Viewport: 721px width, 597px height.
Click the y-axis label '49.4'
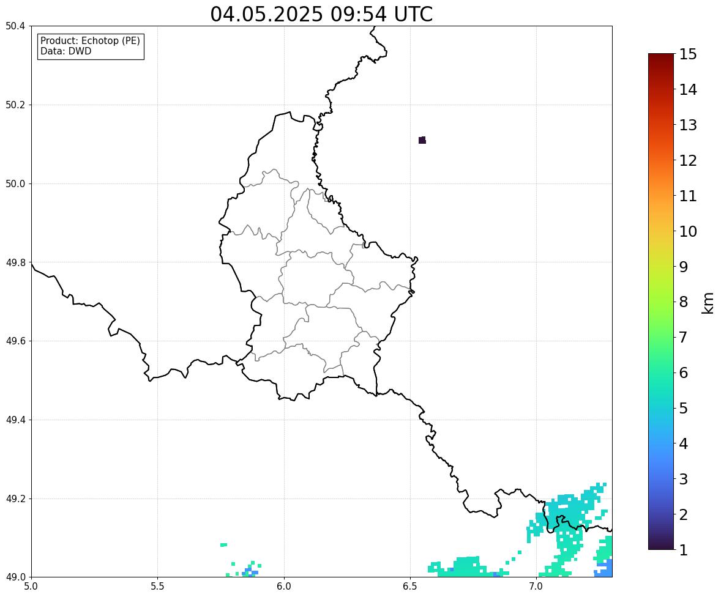(x=15, y=420)
